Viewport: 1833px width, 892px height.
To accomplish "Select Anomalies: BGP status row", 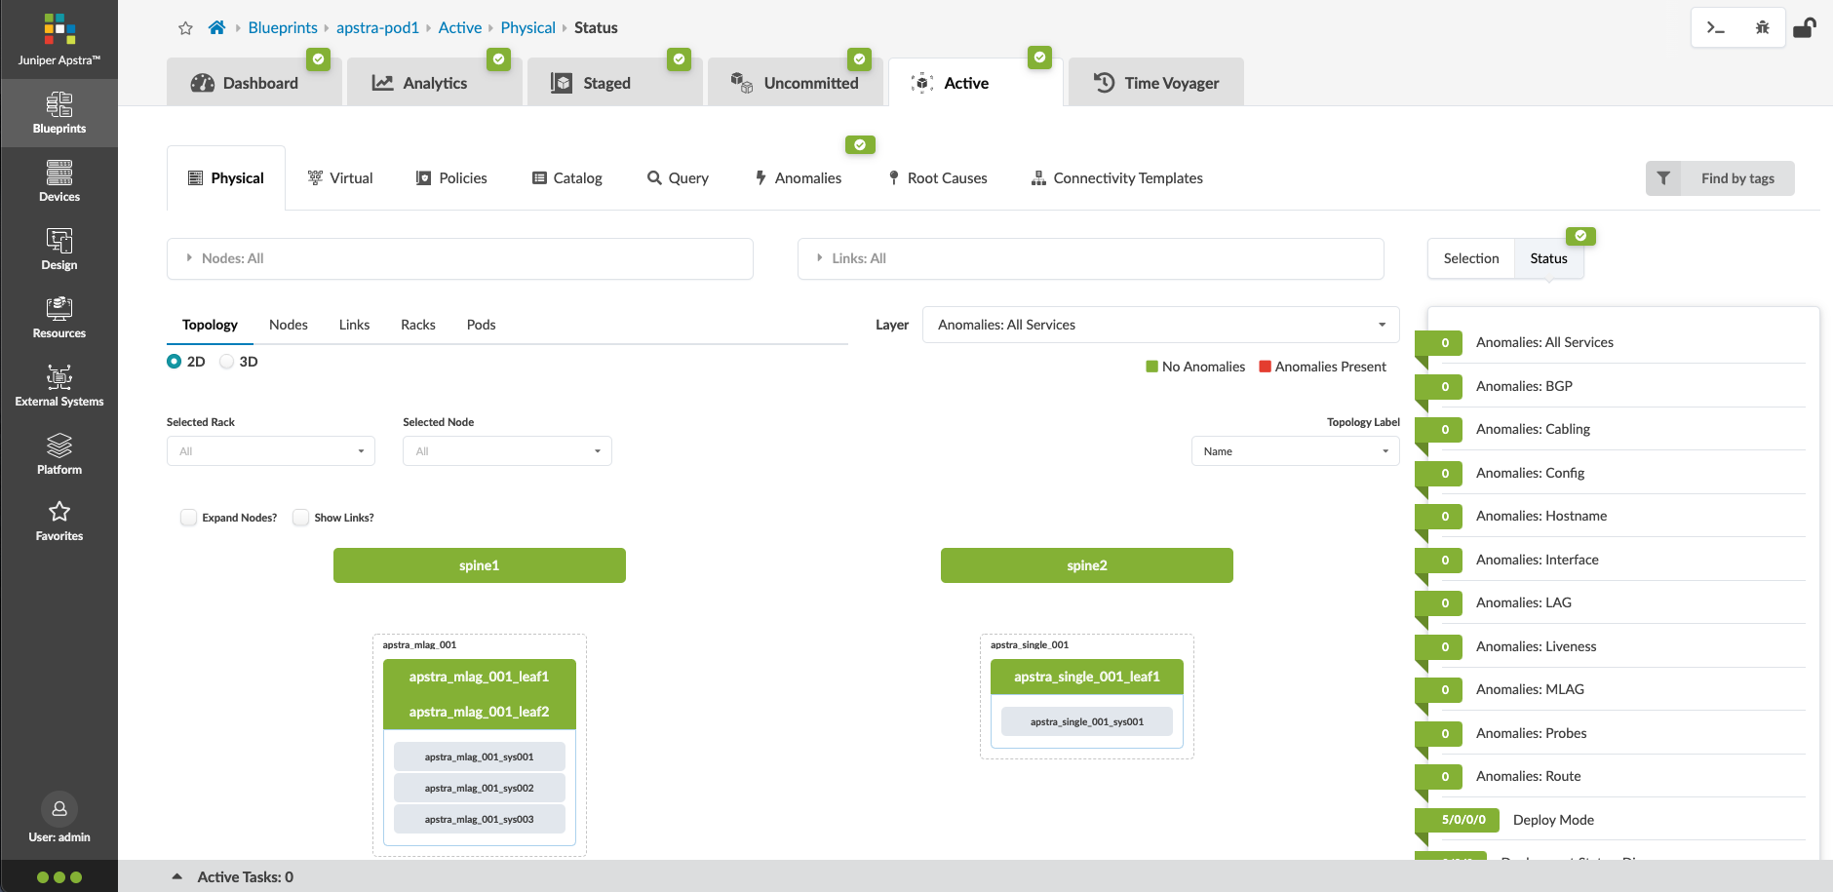I will point(1610,386).
